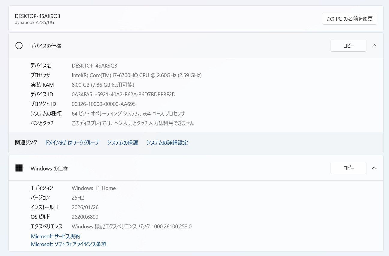Collapse the デバイスの仕様 section chevron

[374, 46]
